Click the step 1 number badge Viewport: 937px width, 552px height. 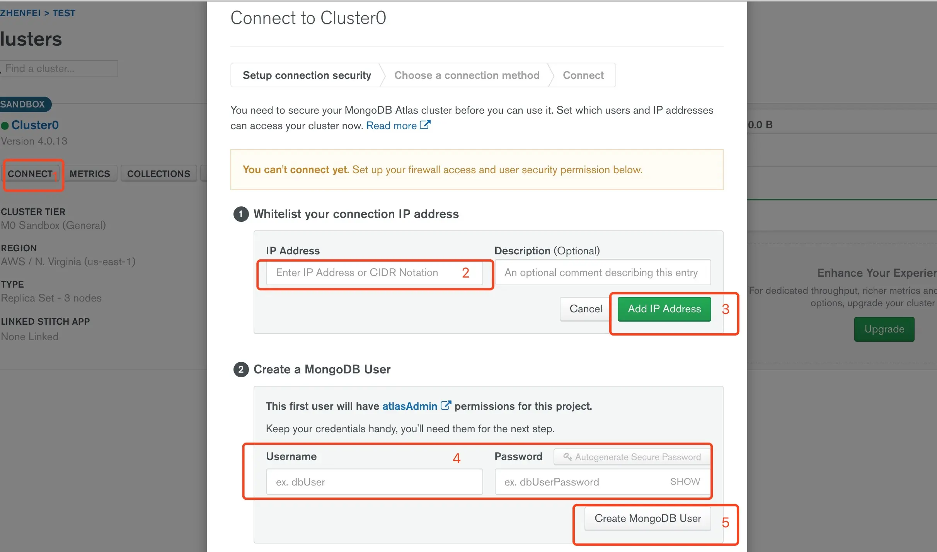pos(241,214)
